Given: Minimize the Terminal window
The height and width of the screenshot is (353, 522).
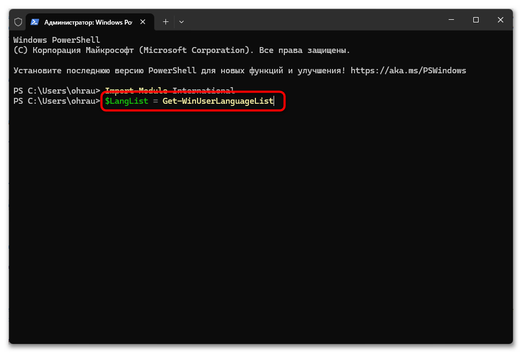Looking at the screenshot, I should pyautogui.click(x=451, y=20).
